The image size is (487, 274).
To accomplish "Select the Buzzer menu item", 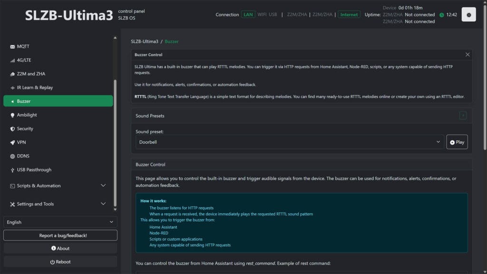I will [x=58, y=101].
